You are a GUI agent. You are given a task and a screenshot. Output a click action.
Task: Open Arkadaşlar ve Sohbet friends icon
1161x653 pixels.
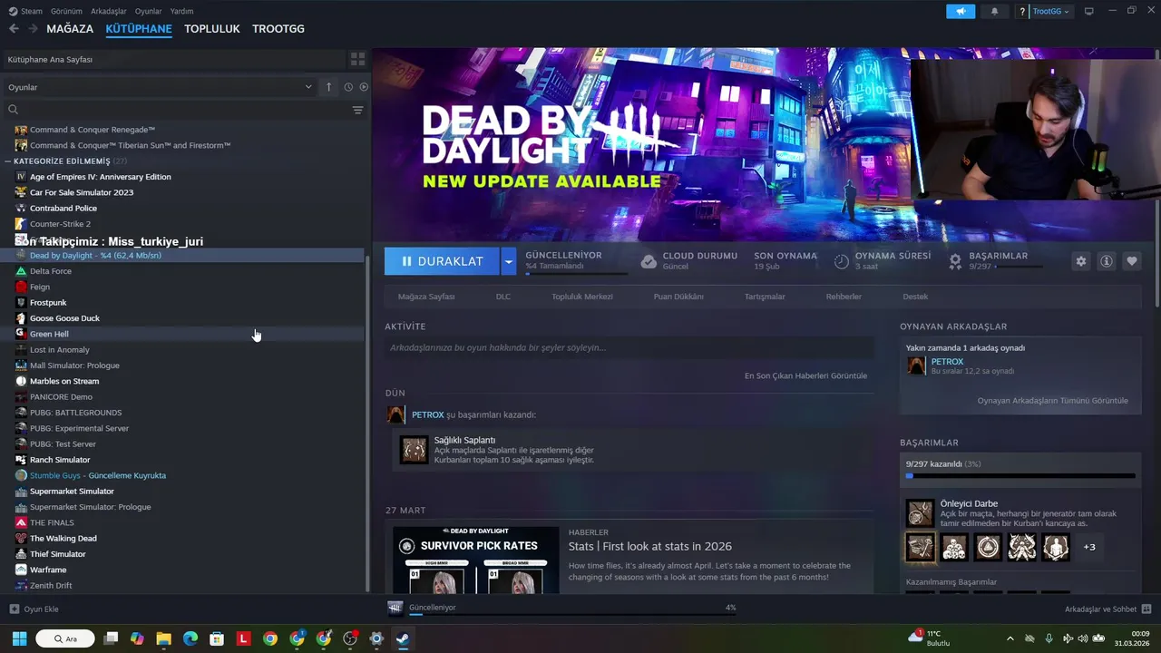coord(1146,609)
